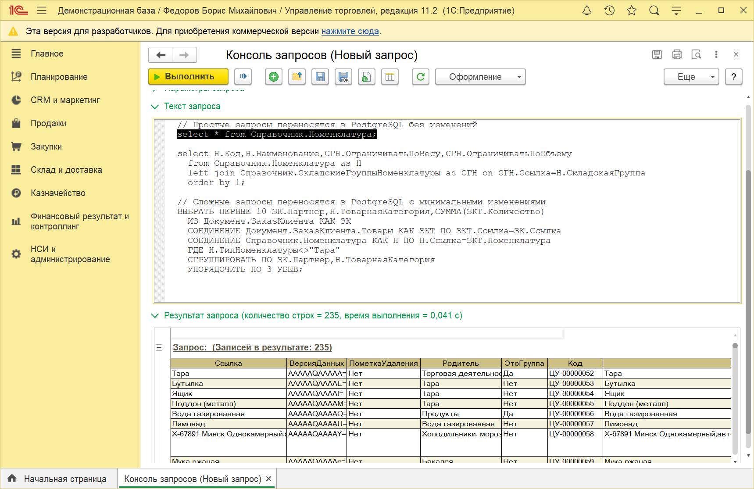Collapse the Текст запроса section
754x489 pixels.
click(x=154, y=106)
